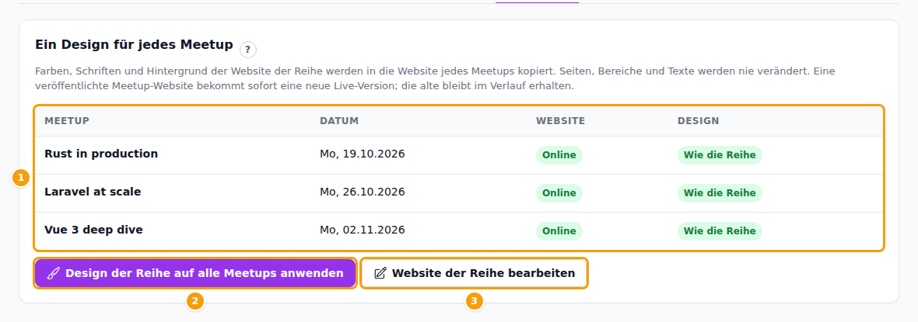Select the 'Laravel at scale' meetup name
The width and height of the screenshot is (918, 322).
93,192
